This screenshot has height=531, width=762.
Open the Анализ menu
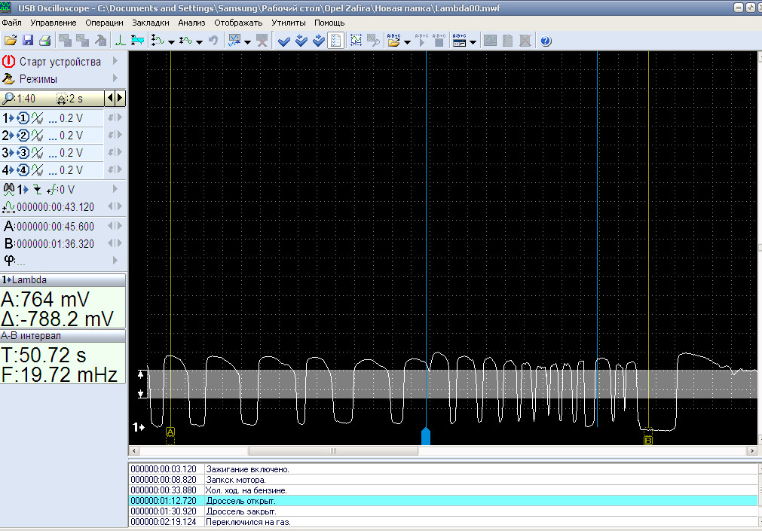[191, 23]
